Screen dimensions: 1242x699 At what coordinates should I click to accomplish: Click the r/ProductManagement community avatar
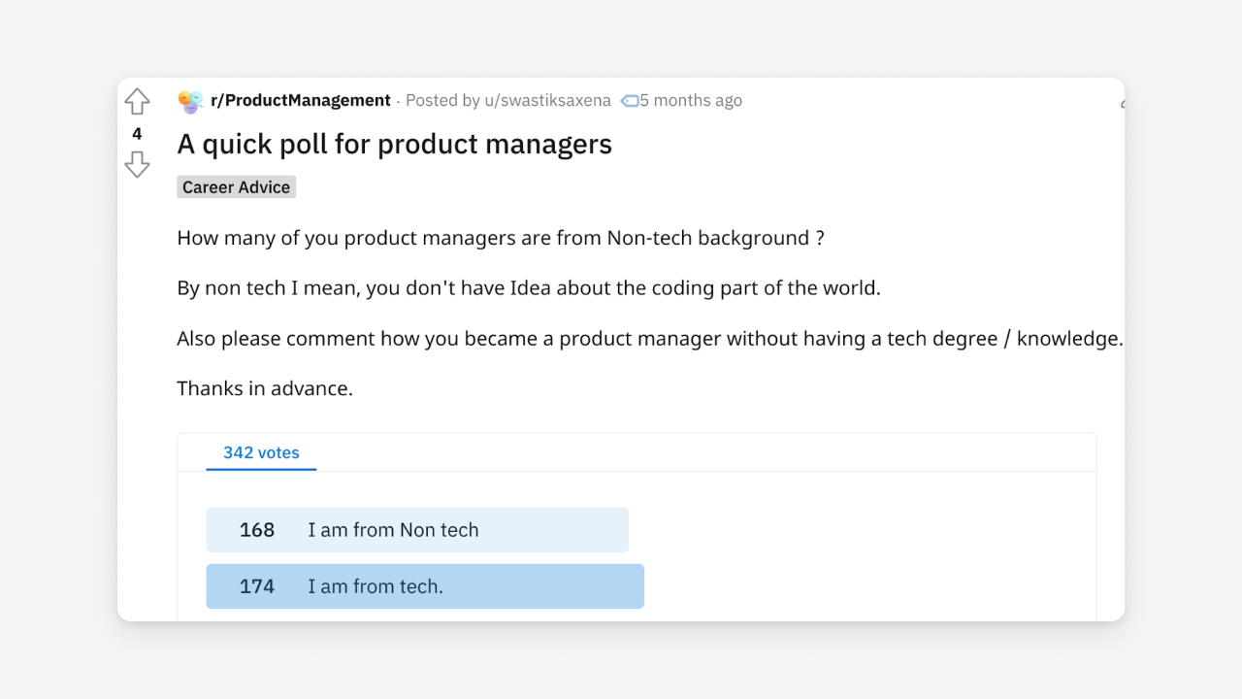(190, 101)
